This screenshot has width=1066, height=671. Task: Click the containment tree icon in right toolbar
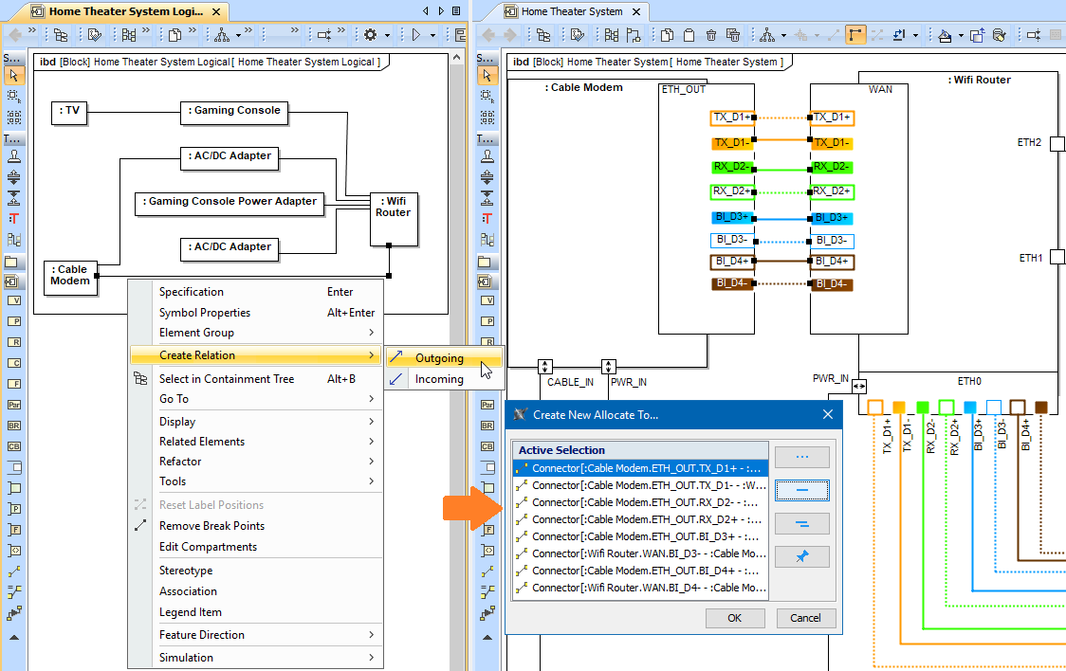point(543,35)
